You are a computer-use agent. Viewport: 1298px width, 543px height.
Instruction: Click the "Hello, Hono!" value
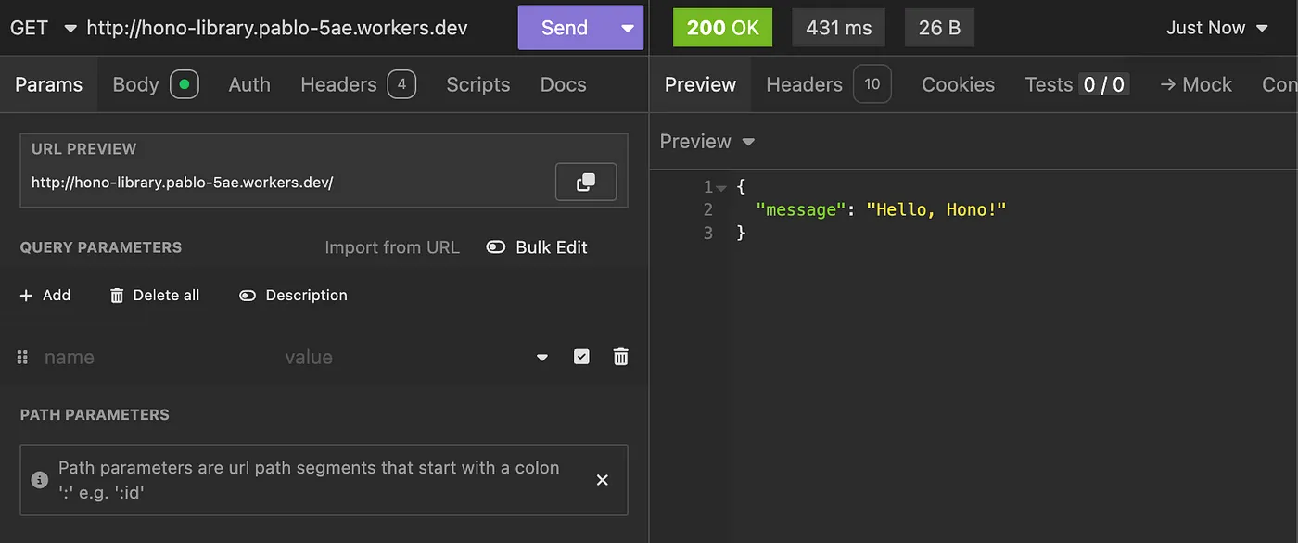tap(936, 209)
